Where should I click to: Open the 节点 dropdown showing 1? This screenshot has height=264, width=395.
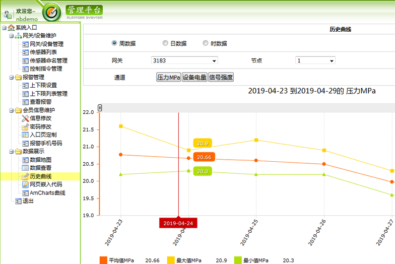[315, 60]
